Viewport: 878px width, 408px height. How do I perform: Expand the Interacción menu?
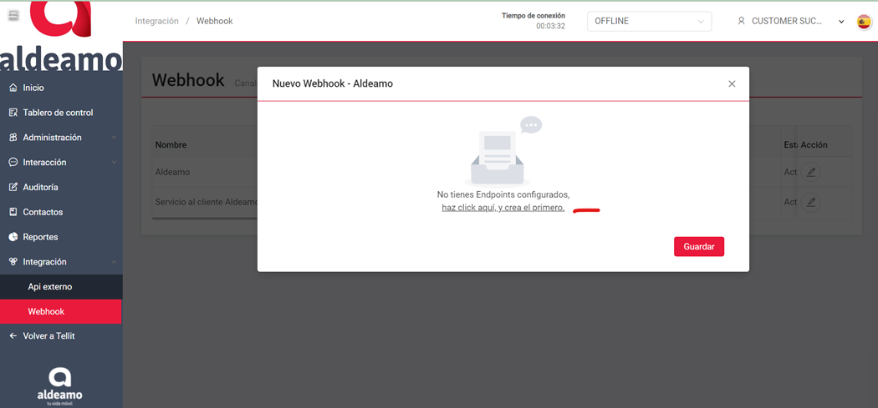click(60, 162)
